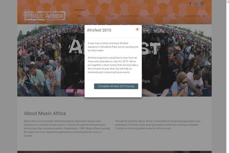Click paragraph starting "Music Africa is a non-profit"
229x153 pixels.
tap(67, 129)
